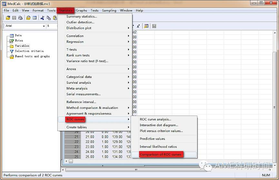Click the Cut scissors icon

pos(42,18)
